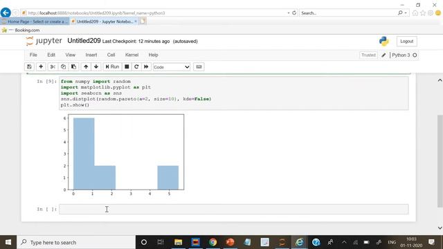Open a new browser tab

click(x=143, y=21)
